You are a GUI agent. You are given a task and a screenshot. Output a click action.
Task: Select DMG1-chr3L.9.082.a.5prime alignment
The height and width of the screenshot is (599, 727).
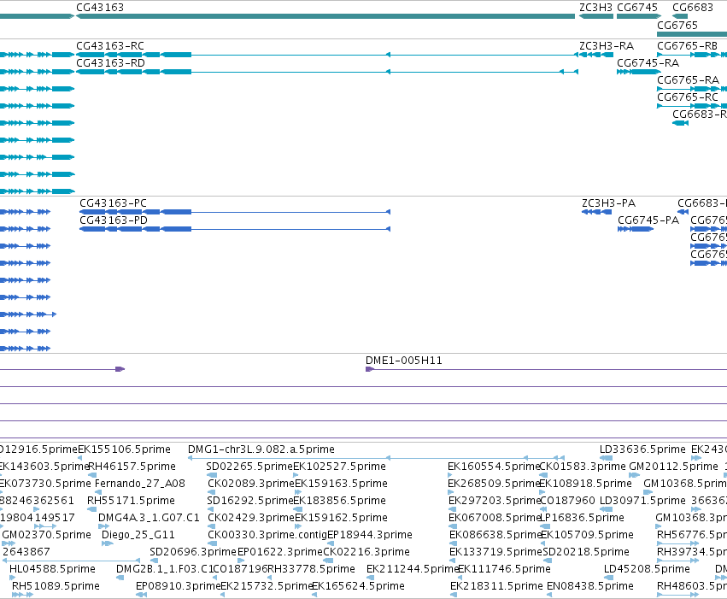[376, 458]
